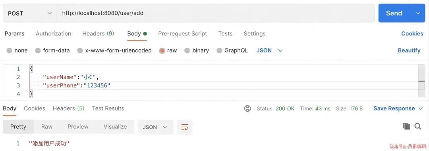This screenshot has width=429, height=151.
Task: Click the Status 200 OK indicator
Action: click(x=276, y=108)
